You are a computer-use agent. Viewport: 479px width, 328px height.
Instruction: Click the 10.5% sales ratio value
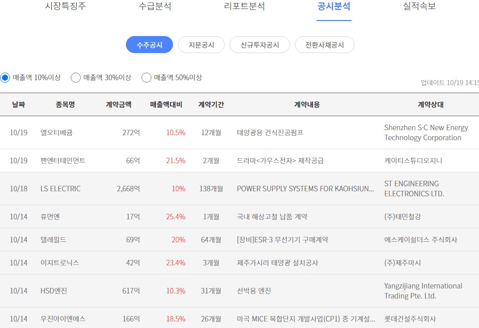[x=176, y=133]
